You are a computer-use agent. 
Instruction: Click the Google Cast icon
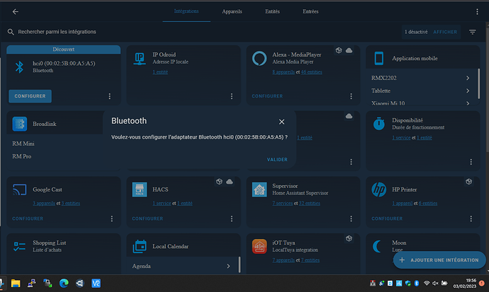point(20,189)
